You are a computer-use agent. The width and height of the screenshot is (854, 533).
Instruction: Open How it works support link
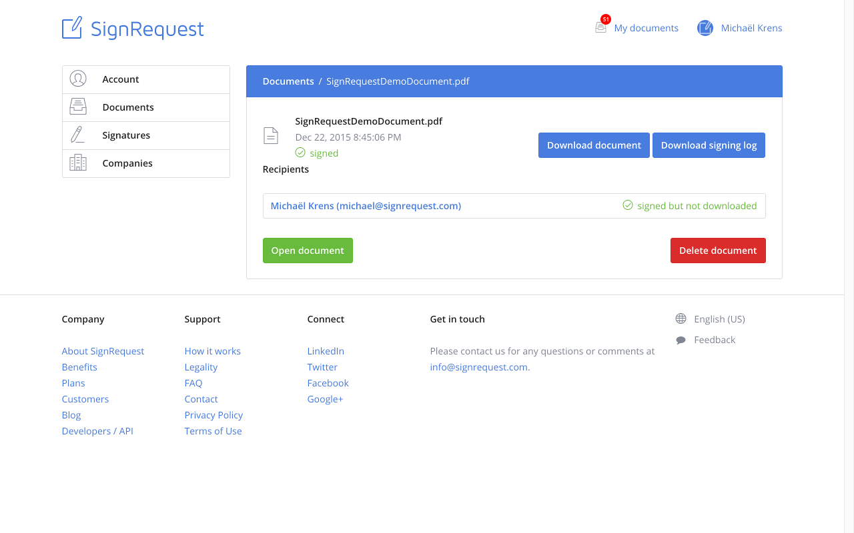coord(212,351)
